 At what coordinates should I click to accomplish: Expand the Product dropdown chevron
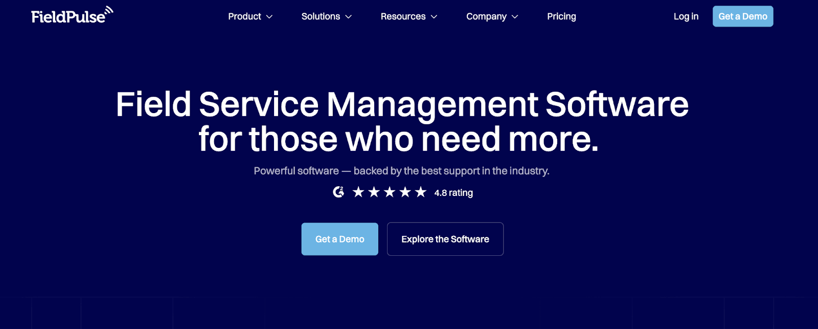269,17
